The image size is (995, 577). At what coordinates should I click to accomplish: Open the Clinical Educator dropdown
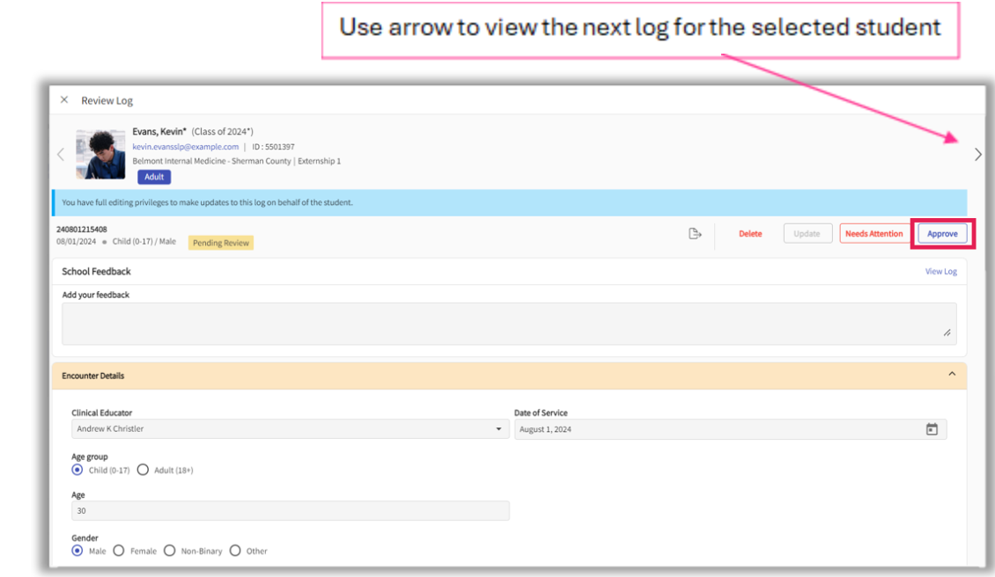[x=289, y=429]
